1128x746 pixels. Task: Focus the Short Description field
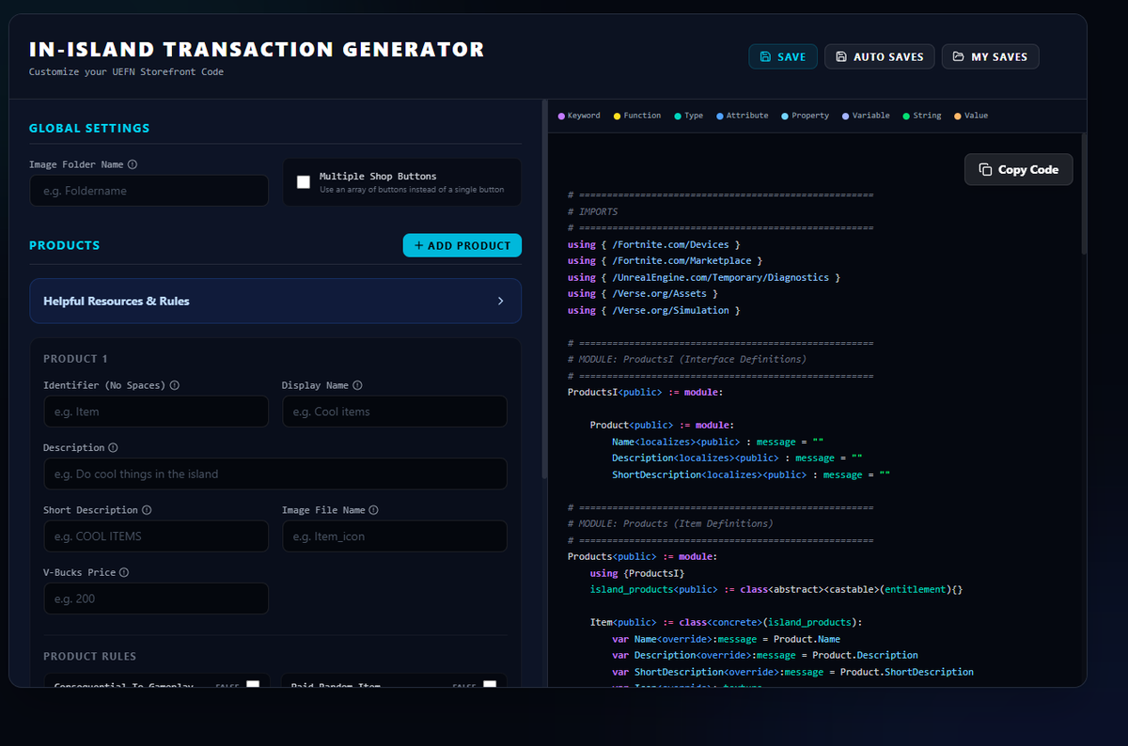coord(156,536)
